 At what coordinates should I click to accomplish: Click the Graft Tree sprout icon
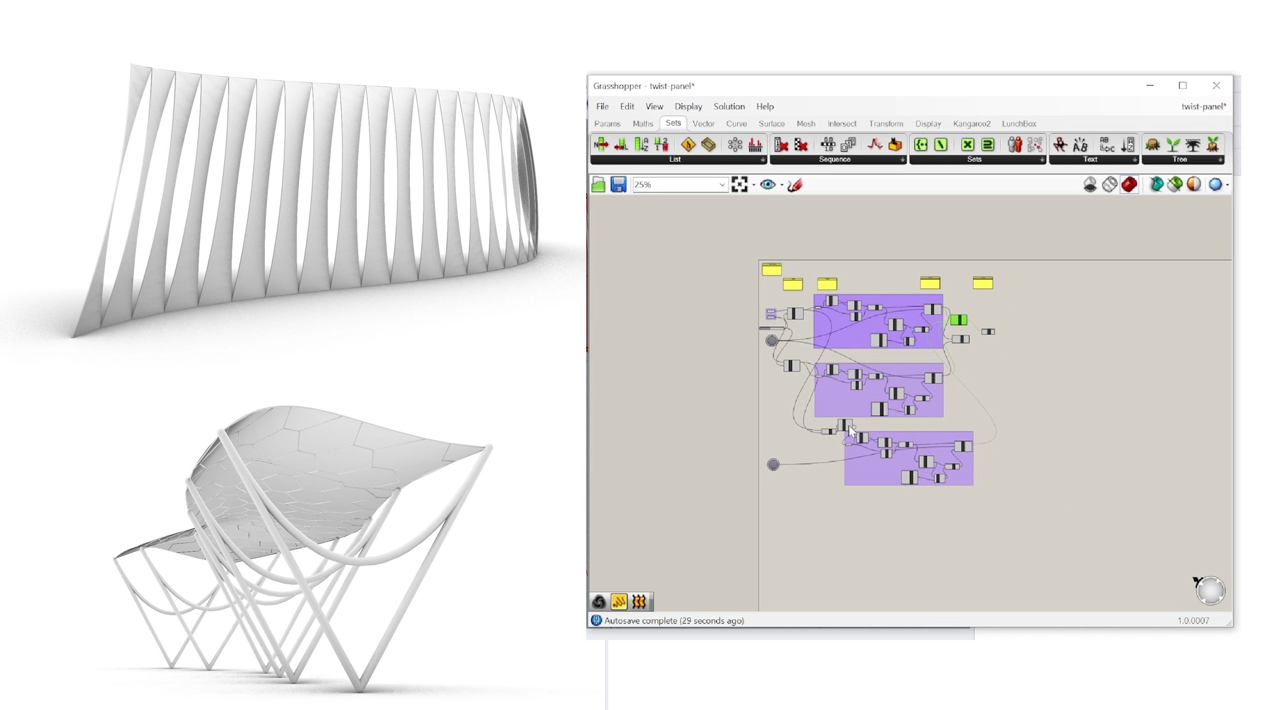(1173, 144)
